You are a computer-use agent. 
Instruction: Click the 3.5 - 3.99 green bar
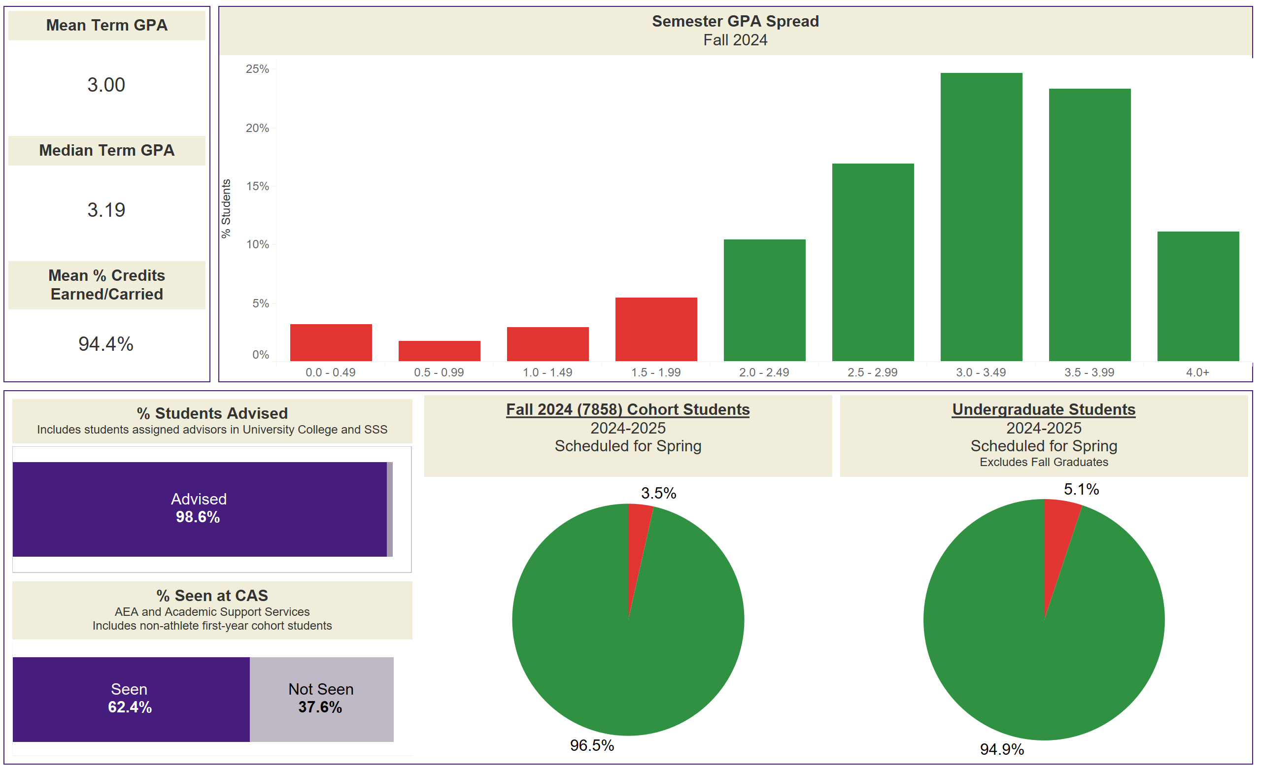[x=1090, y=225]
